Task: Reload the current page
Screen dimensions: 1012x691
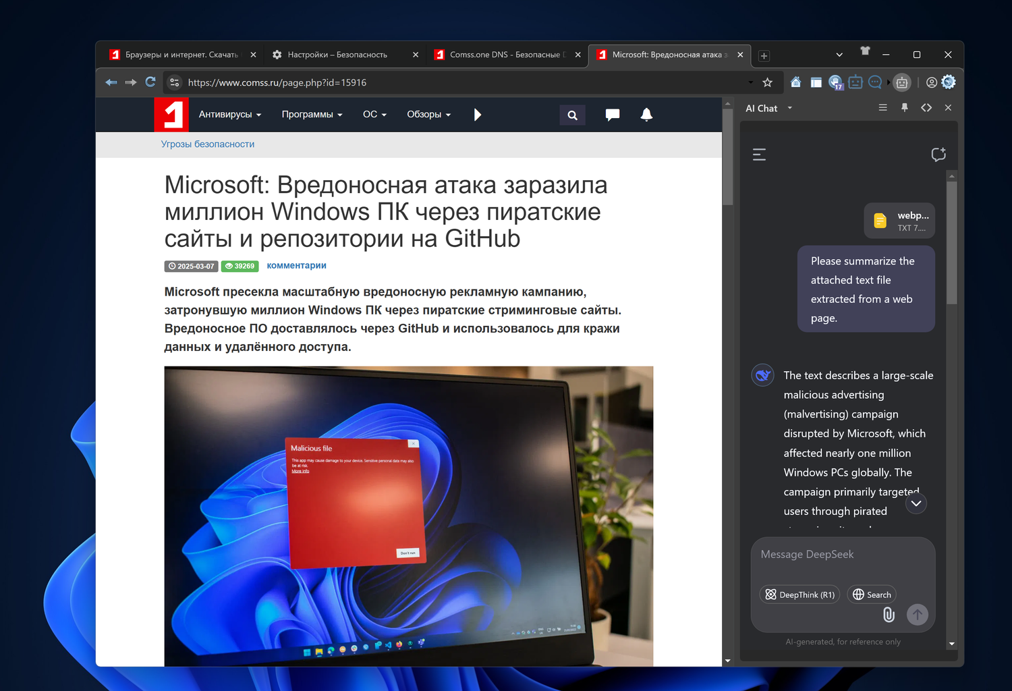Action: click(150, 82)
